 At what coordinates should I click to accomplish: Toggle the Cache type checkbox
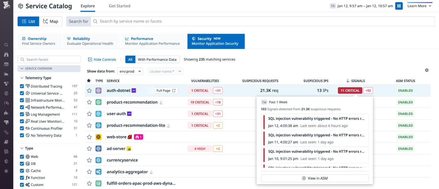22,171
